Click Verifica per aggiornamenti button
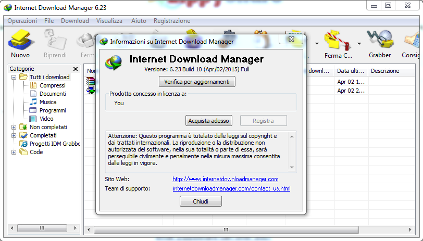The height and width of the screenshot is (241, 423). pyautogui.click(x=197, y=82)
